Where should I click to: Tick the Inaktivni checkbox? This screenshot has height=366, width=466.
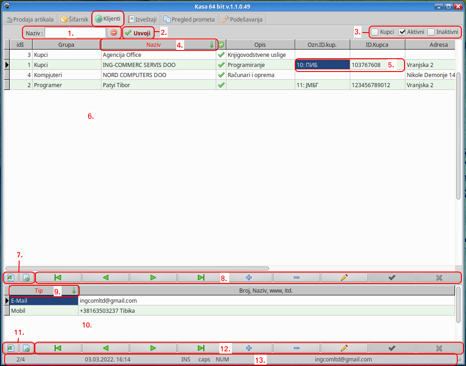[x=431, y=32]
